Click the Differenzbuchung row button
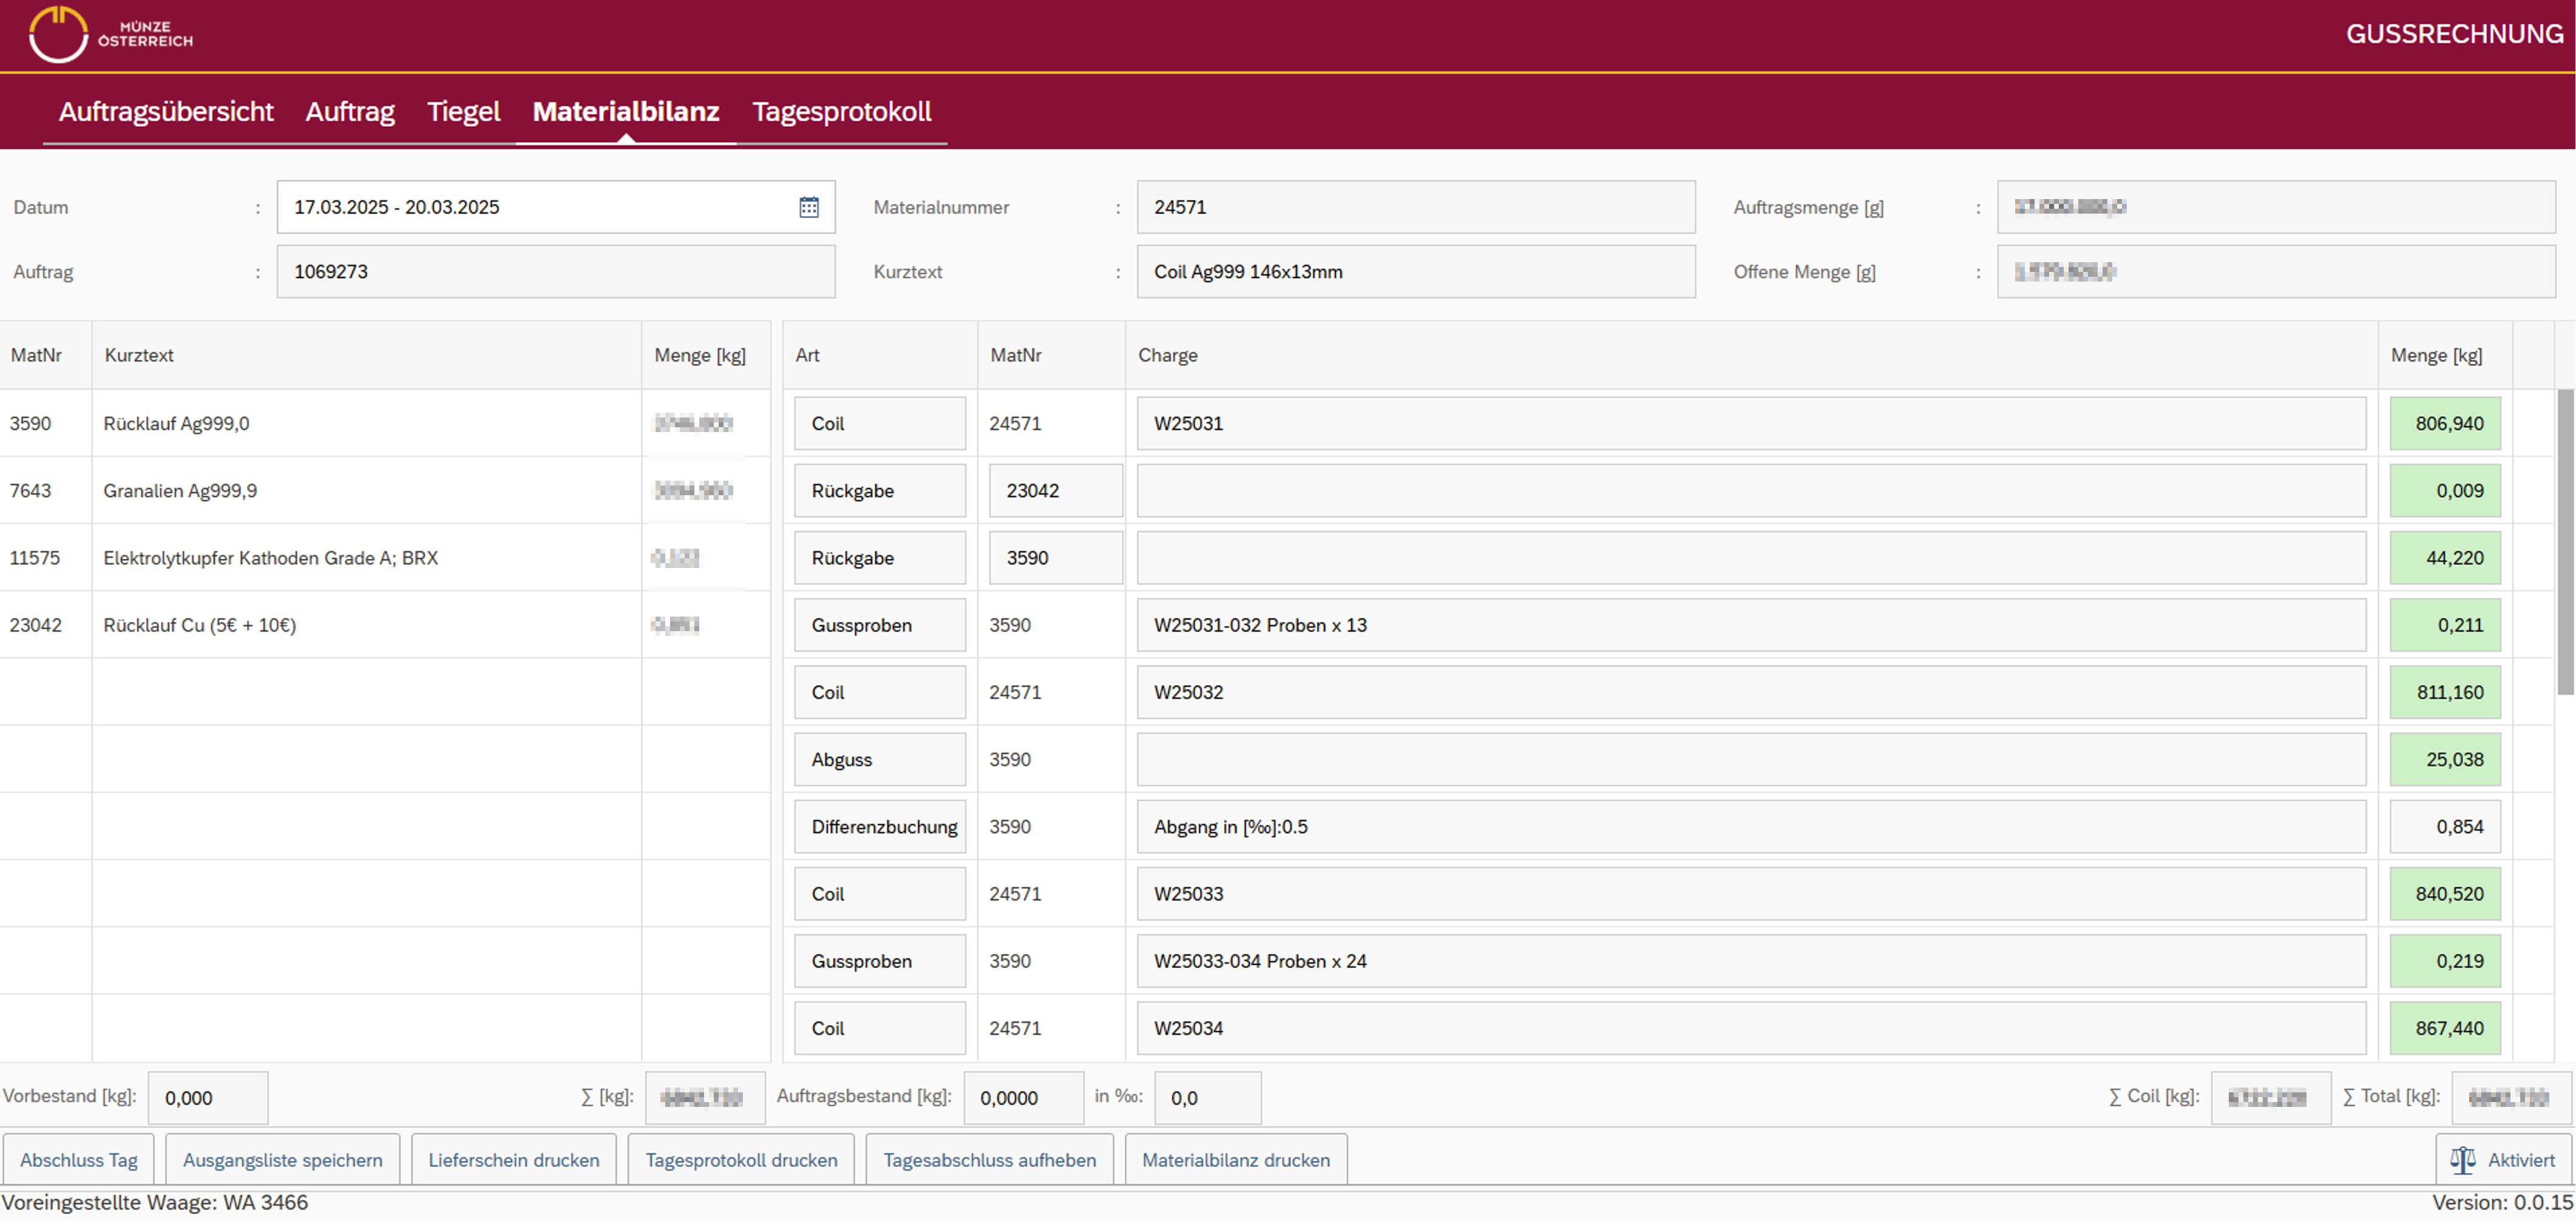This screenshot has height=1221, width=2576. pos(879,826)
